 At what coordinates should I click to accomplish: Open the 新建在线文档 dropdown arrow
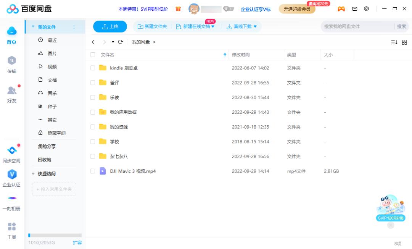(x=213, y=26)
